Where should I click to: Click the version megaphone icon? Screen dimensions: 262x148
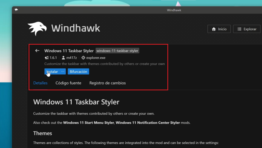[x=47, y=58]
